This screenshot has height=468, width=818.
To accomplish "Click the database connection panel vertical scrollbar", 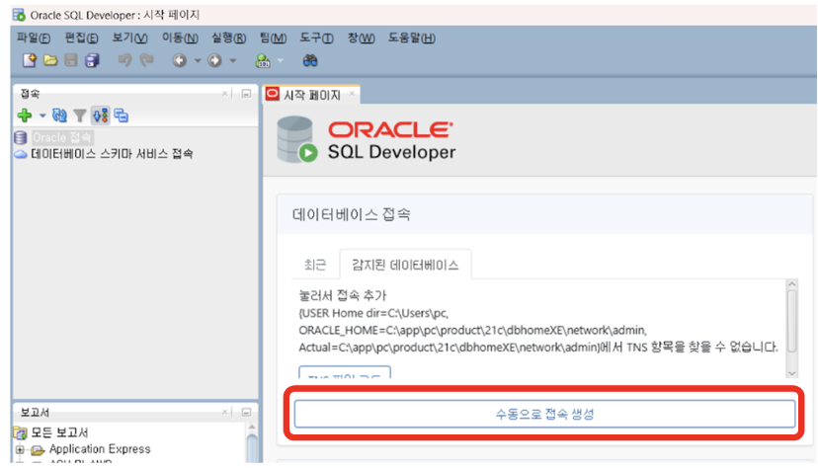I will (x=790, y=316).
